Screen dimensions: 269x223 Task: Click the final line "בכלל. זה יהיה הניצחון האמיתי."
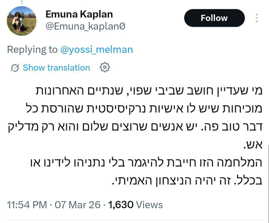(184, 171)
